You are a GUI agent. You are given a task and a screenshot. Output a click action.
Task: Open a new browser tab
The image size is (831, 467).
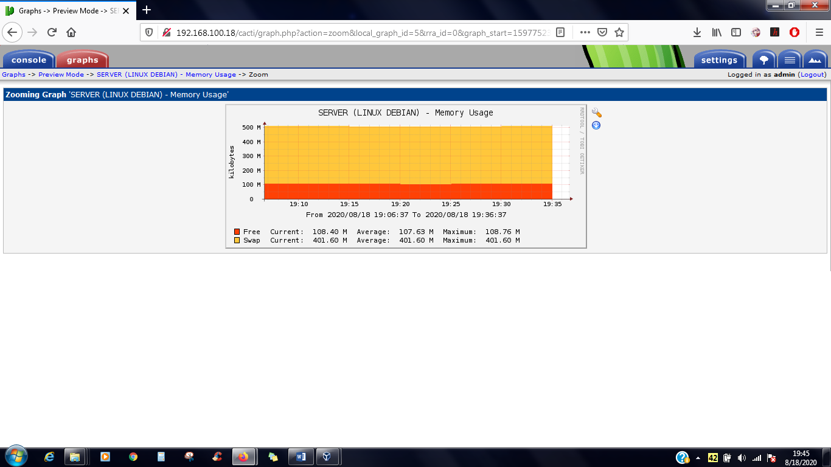(x=147, y=10)
